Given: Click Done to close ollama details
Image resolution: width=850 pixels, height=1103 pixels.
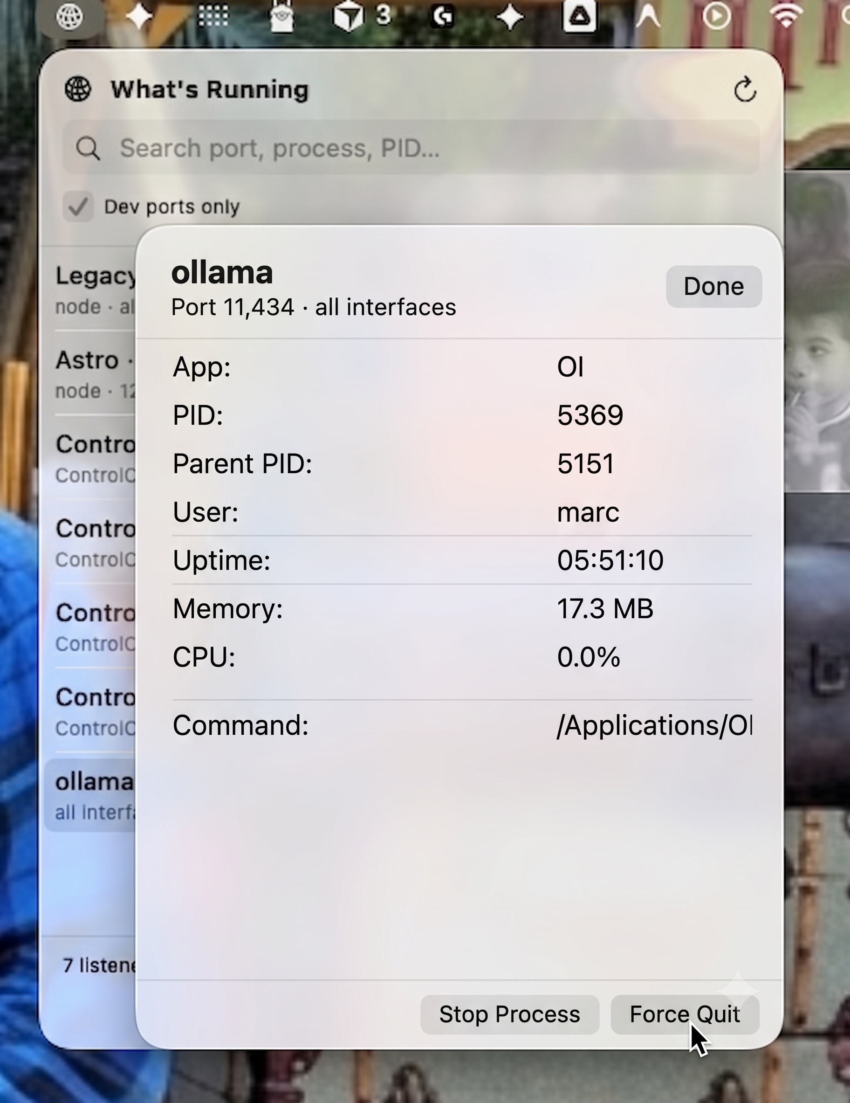Looking at the screenshot, I should [x=714, y=286].
